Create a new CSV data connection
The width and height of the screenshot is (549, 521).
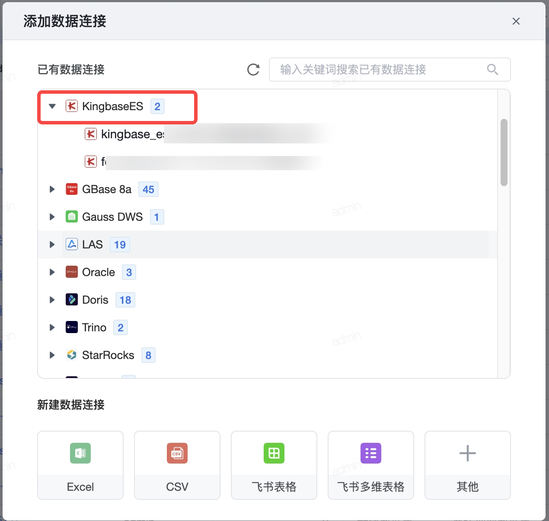coord(177,465)
